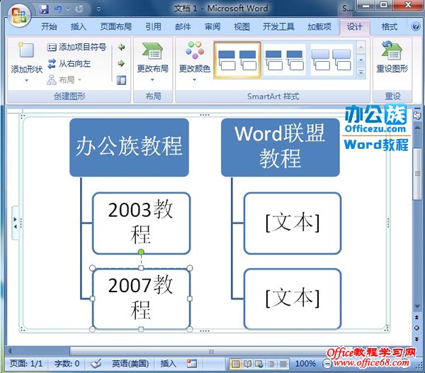The image size is (425, 373).
Task: Click spelling check icon in status bar
Action: (x=96, y=364)
